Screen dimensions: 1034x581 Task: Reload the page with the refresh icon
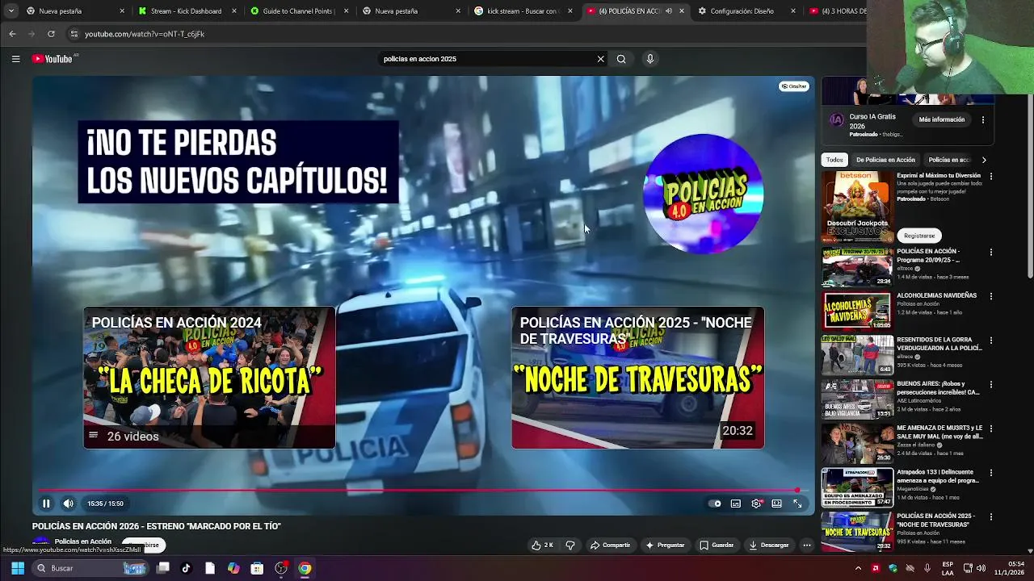(51, 34)
